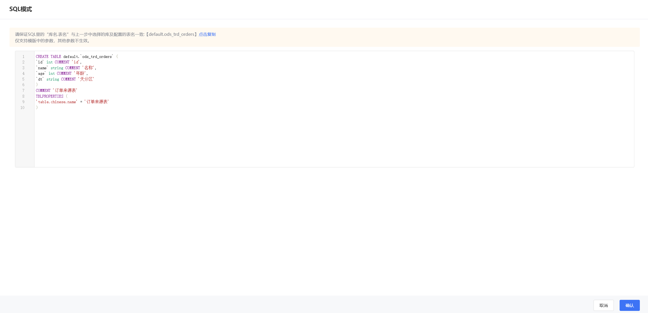Click the closing parenthesis on line 10

37,108
